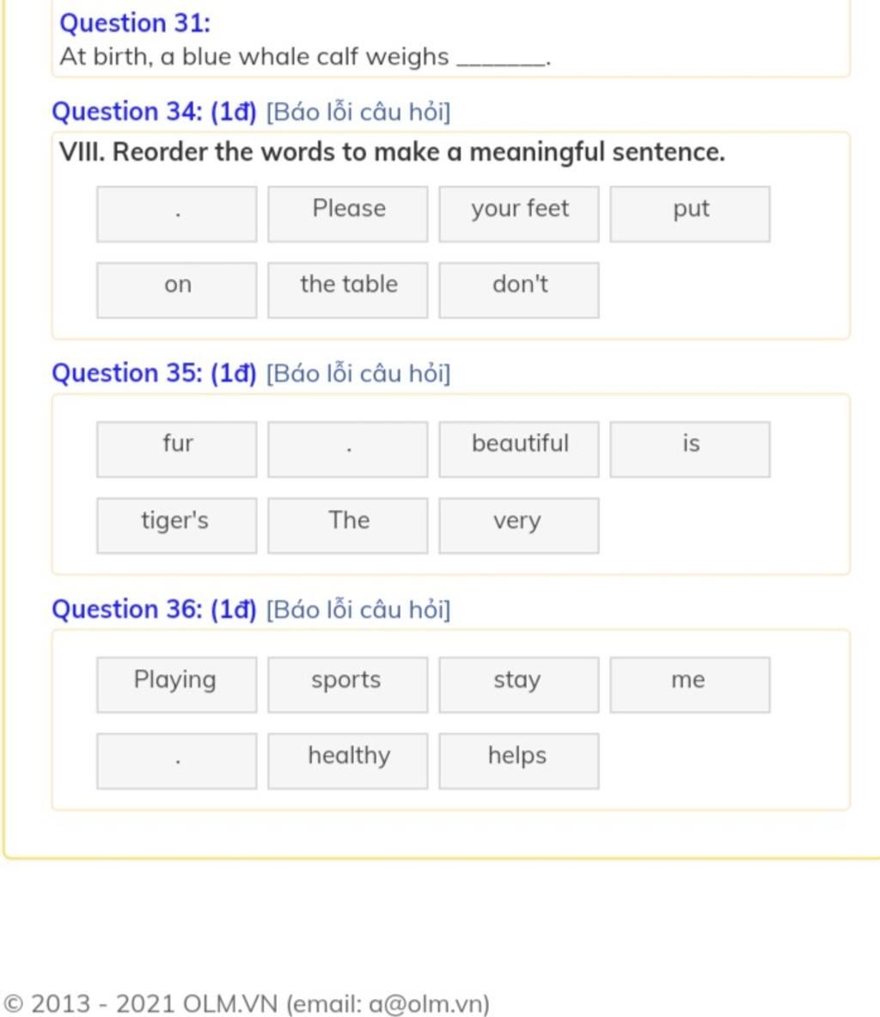Click the blank in Question 31
Viewport: 880px width, 1017px height.
tap(502, 59)
